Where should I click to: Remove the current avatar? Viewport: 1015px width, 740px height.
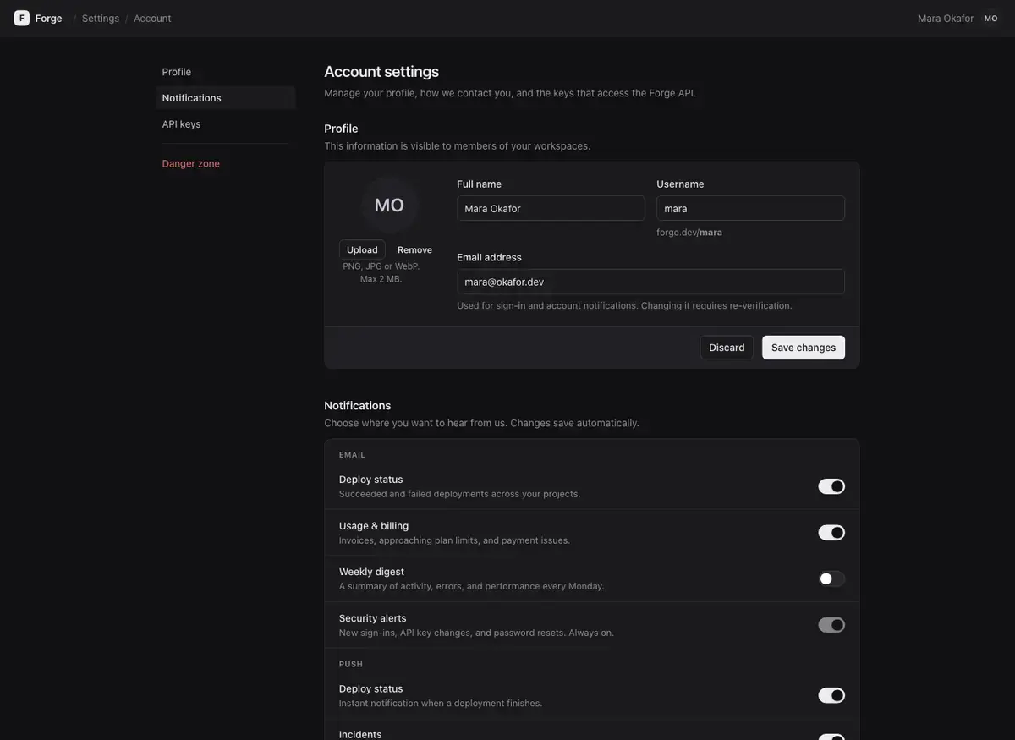tap(414, 249)
